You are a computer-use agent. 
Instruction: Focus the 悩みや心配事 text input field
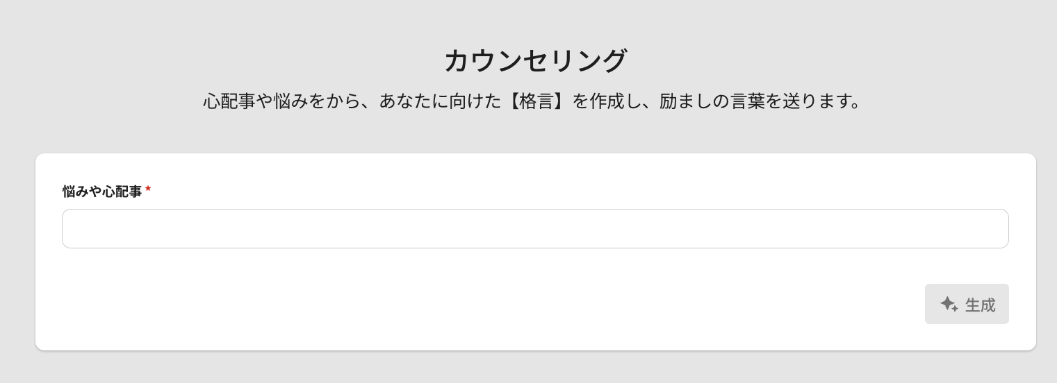[x=535, y=228]
